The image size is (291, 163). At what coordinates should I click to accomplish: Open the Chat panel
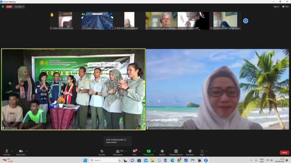pos(135,152)
